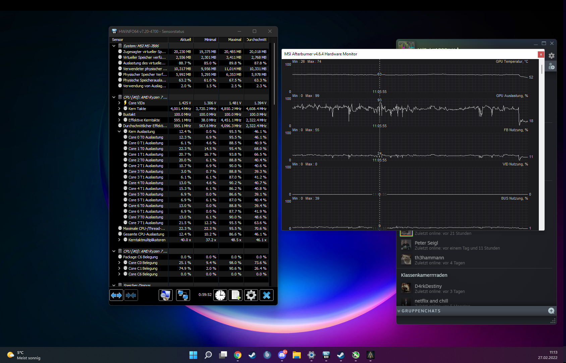Image resolution: width=566 pixels, height=363 pixels.
Task: Open netflix and chill friend entry
Action: coord(475,302)
